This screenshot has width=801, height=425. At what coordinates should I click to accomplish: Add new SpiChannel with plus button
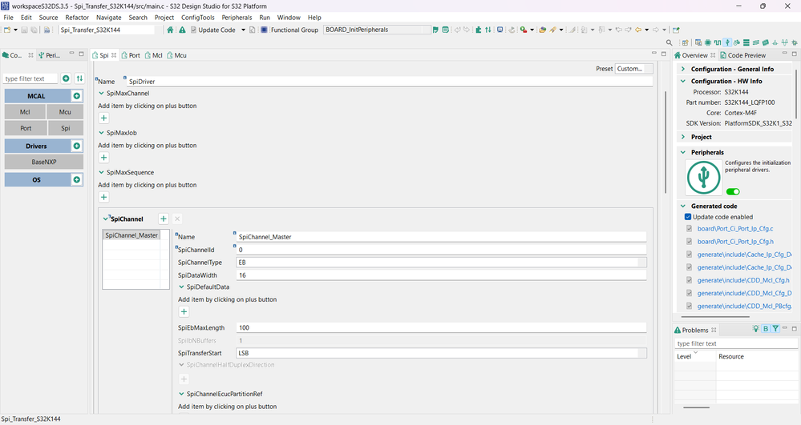(x=164, y=219)
